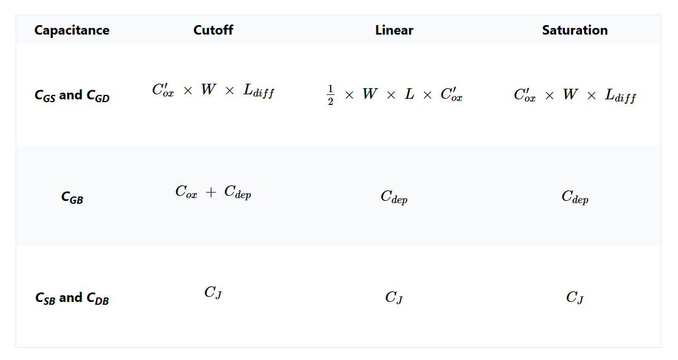Select the CGB row label

tap(72, 197)
